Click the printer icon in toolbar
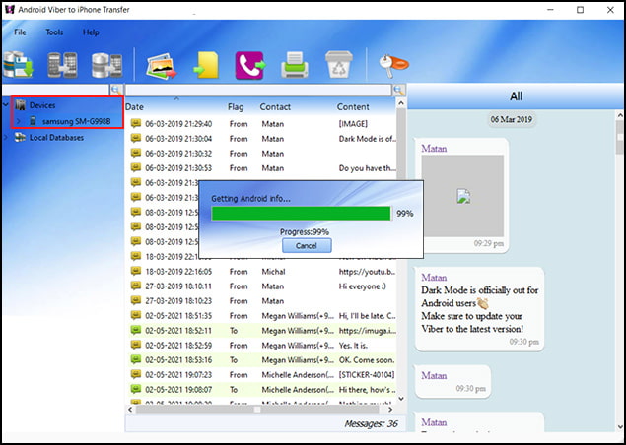The width and height of the screenshot is (626, 445). 293,66
